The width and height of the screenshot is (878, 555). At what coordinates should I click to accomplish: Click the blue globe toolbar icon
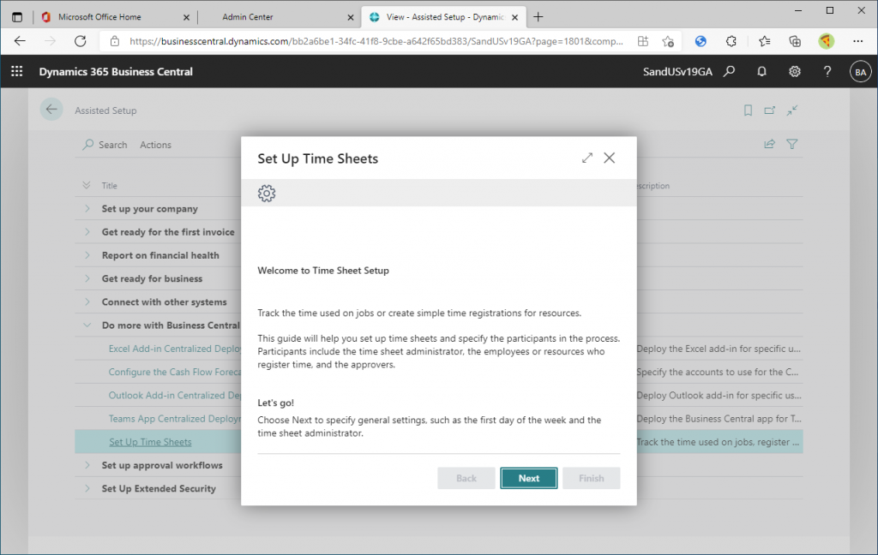click(701, 41)
